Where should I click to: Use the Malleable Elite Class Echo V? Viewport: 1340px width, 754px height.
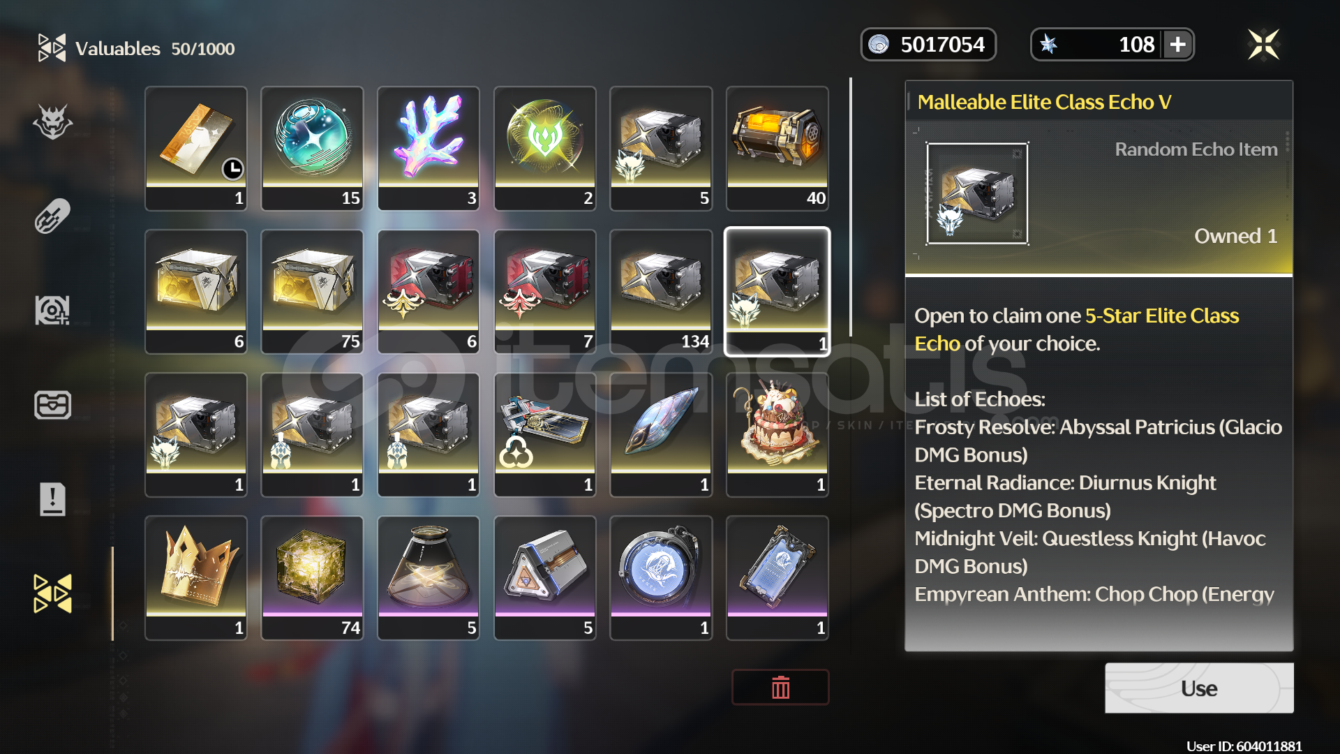1199,688
